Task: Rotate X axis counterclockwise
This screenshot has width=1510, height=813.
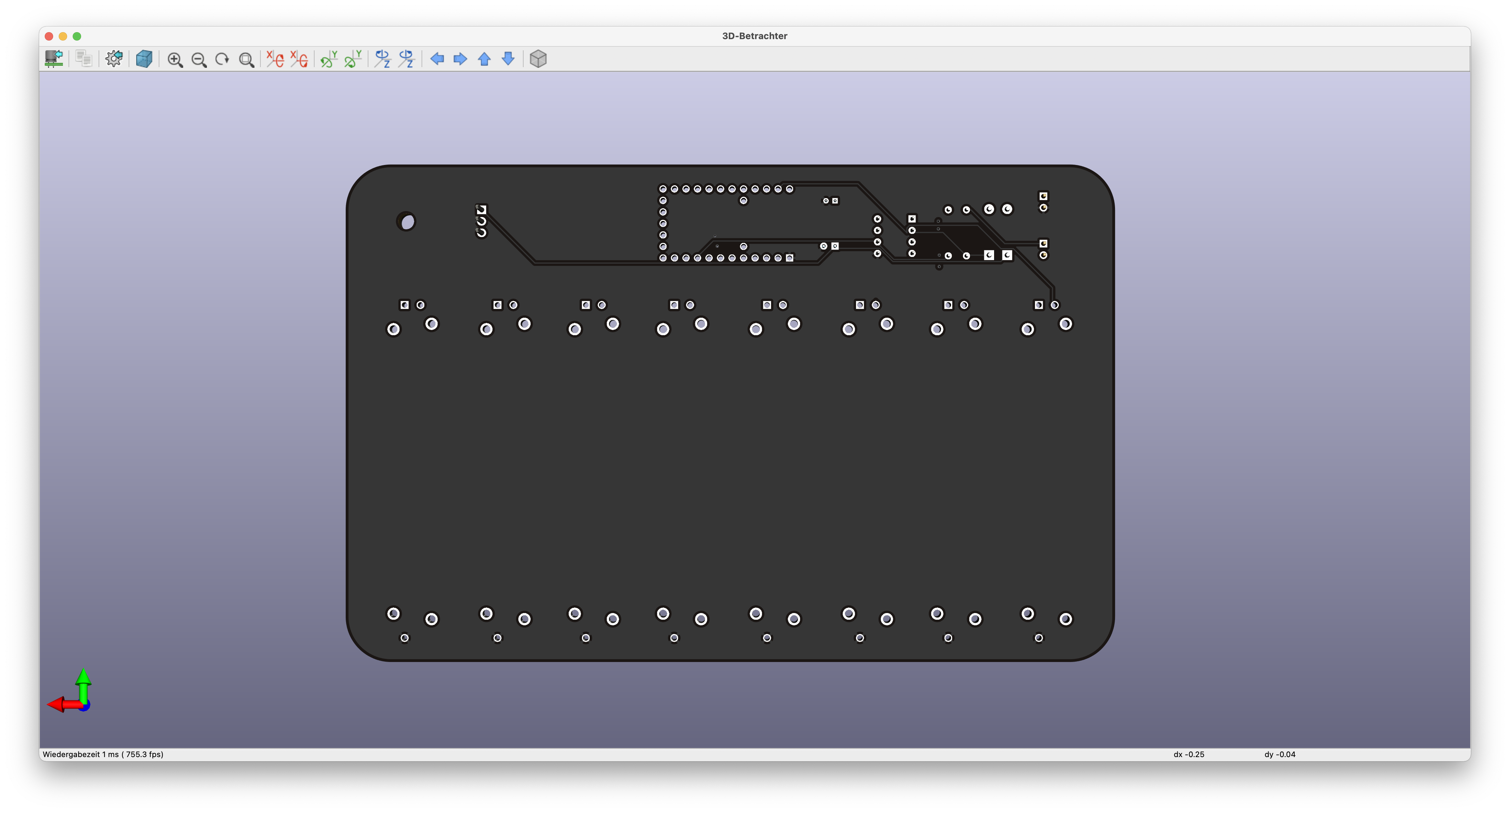Action: [x=299, y=59]
